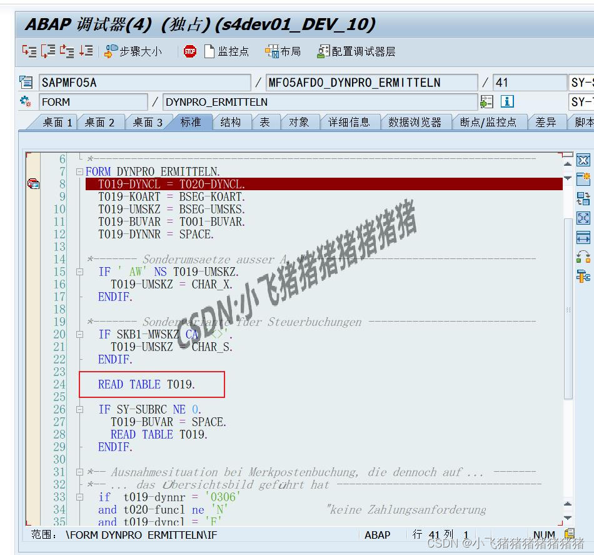Click the source navigation icon beside SAPMF05A
Image resolution: width=594 pixels, height=555 pixels.
coord(26,82)
